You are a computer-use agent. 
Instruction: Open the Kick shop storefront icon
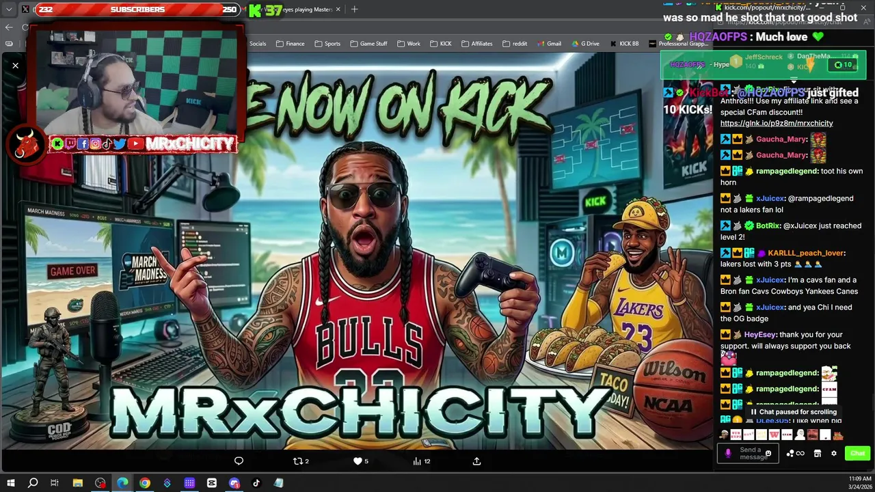click(x=817, y=453)
